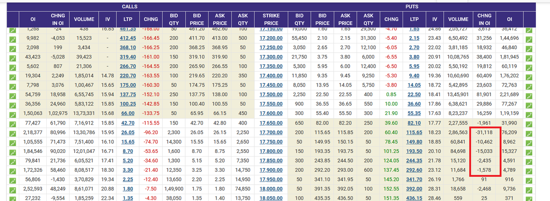Viewport: 550px width, 201px height.
Task: Select calls change in OI 1,02,975
Action: point(57,113)
